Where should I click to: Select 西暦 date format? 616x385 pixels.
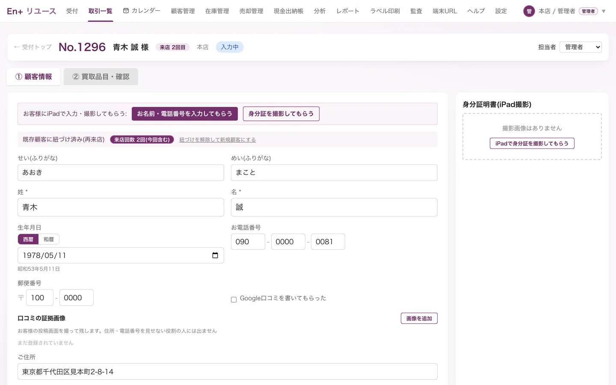(x=28, y=239)
